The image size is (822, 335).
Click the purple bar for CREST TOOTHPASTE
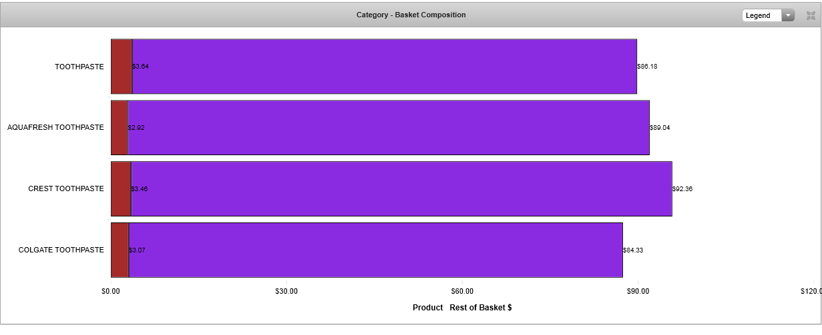click(401, 188)
